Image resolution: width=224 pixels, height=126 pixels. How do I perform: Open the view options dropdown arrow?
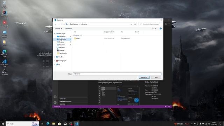(x=156, y=28)
